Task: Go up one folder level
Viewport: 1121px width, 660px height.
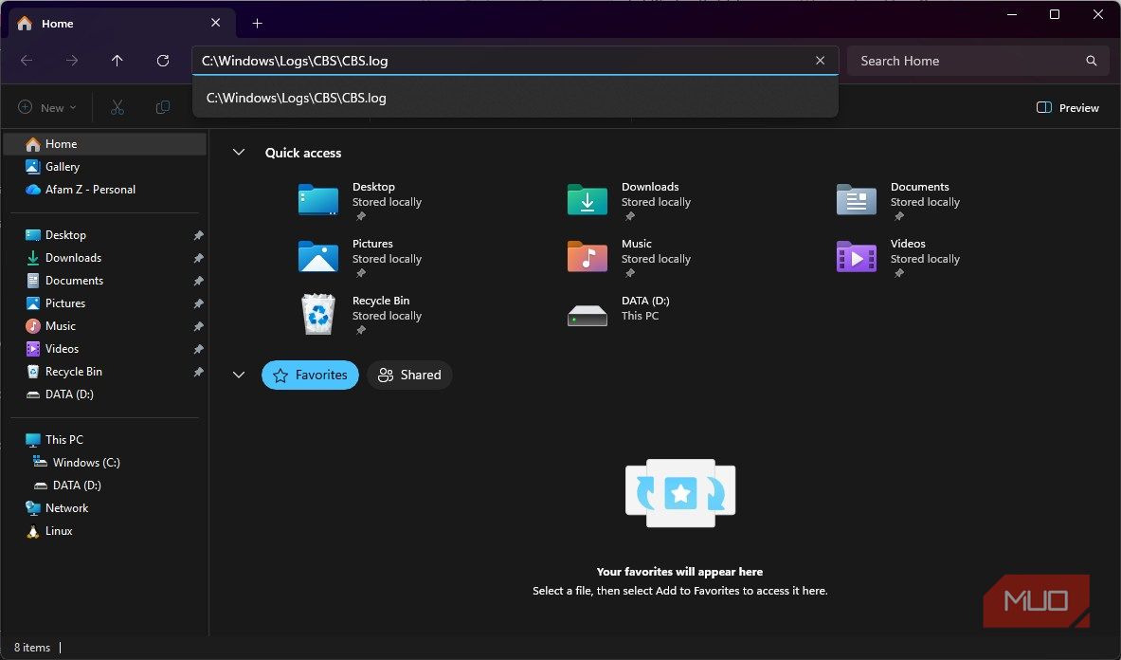Action: click(118, 61)
